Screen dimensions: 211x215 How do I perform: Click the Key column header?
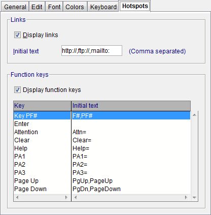[x=42, y=106]
